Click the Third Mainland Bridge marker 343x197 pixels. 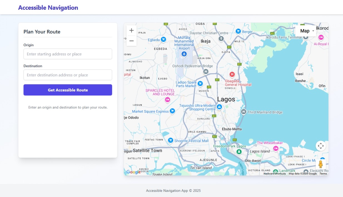[243, 112]
